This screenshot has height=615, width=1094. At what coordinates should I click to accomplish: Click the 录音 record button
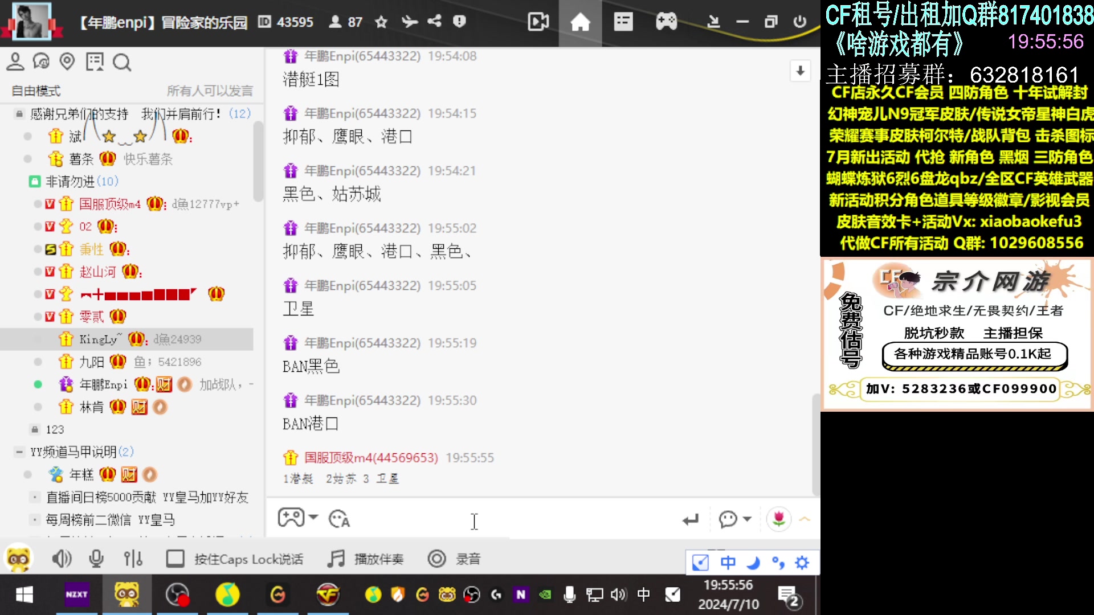point(454,559)
